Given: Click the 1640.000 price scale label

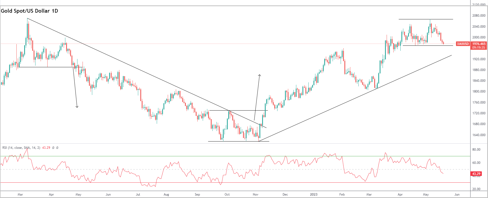Looking at the screenshot, I should point(479,135).
